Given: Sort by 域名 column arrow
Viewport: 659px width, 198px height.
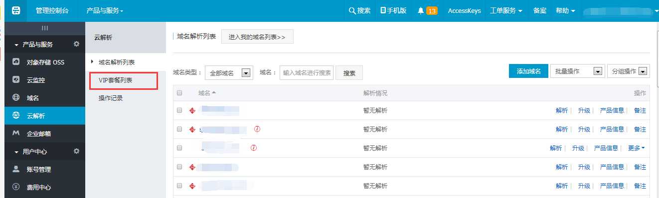Looking at the screenshot, I should coord(214,93).
